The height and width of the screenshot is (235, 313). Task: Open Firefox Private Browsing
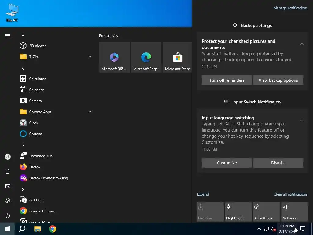pos(56,178)
